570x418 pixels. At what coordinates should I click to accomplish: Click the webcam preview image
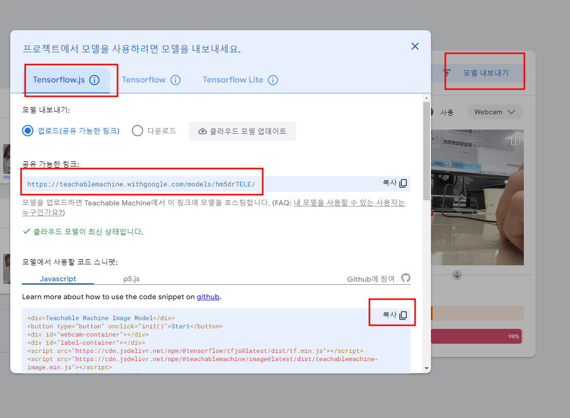coord(477,197)
